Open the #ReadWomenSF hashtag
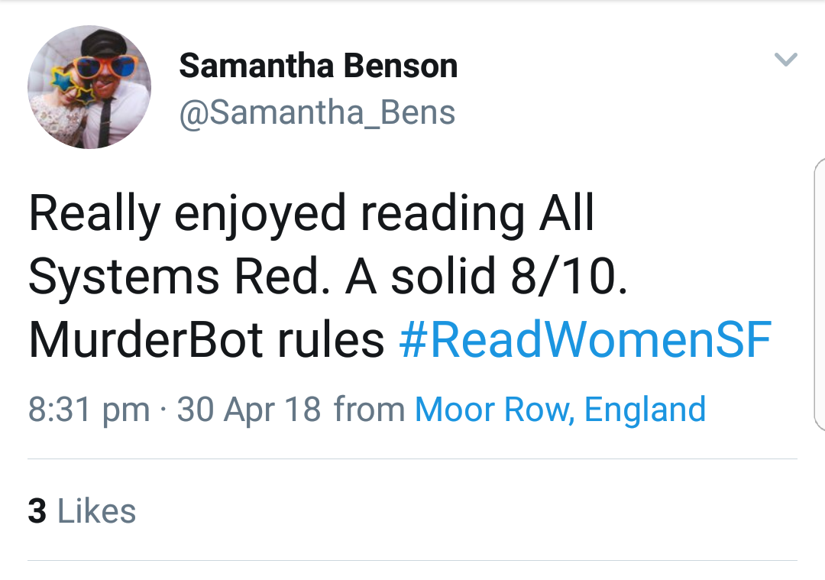The height and width of the screenshot is (580, 825). pyautogui.click(x=585, y=341)
